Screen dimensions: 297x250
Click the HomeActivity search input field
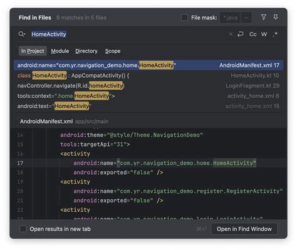point(127,34)
